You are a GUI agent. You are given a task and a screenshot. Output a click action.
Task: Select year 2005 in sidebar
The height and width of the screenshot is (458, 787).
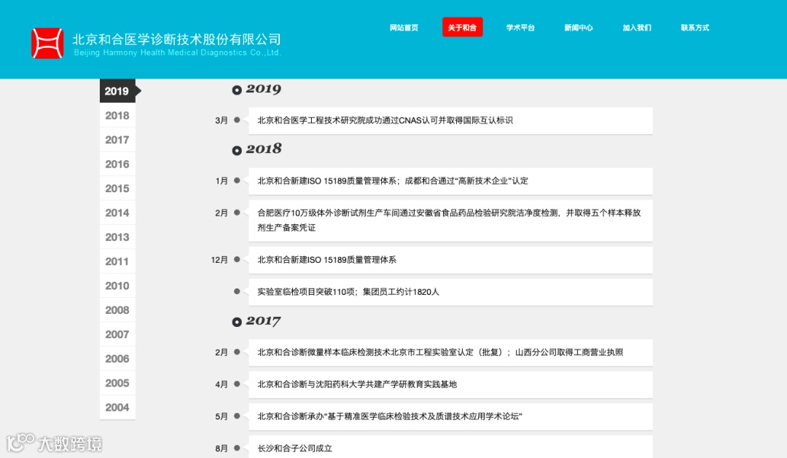(x=117, y=383)
